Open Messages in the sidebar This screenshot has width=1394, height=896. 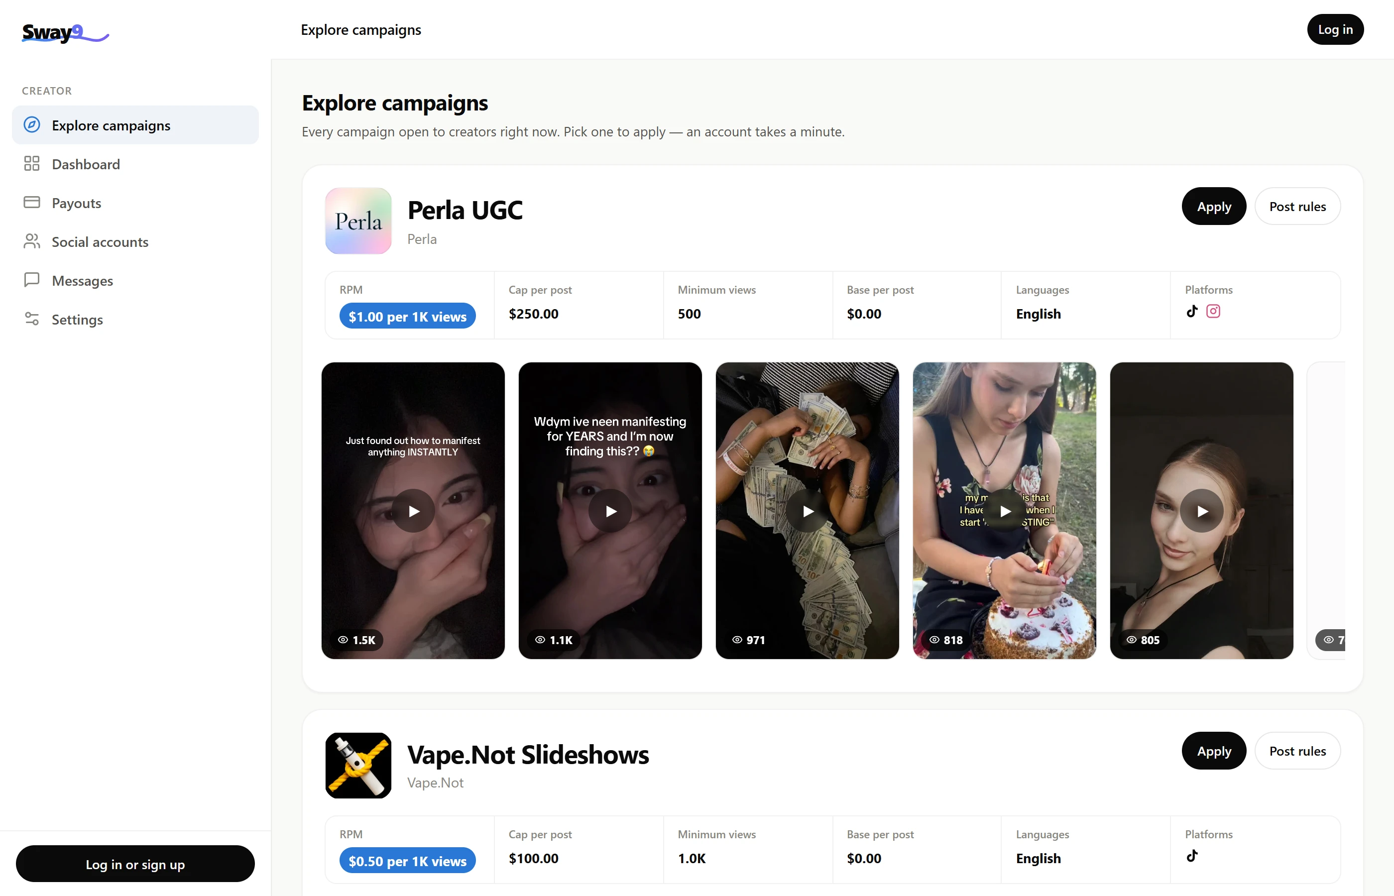pos(135,280)
